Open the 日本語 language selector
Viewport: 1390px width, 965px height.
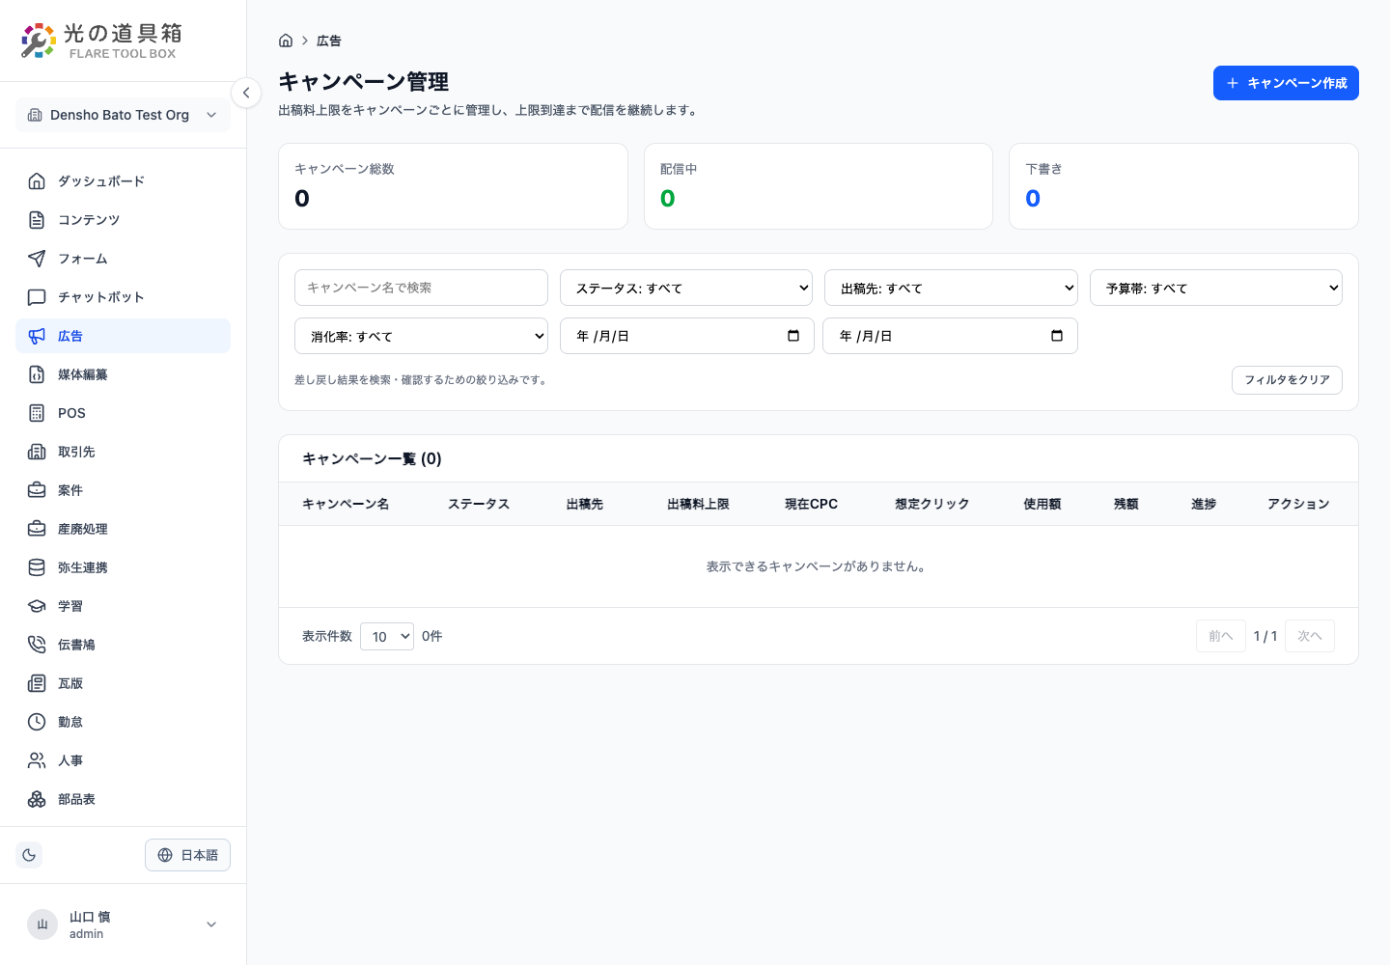coord(187,855)
